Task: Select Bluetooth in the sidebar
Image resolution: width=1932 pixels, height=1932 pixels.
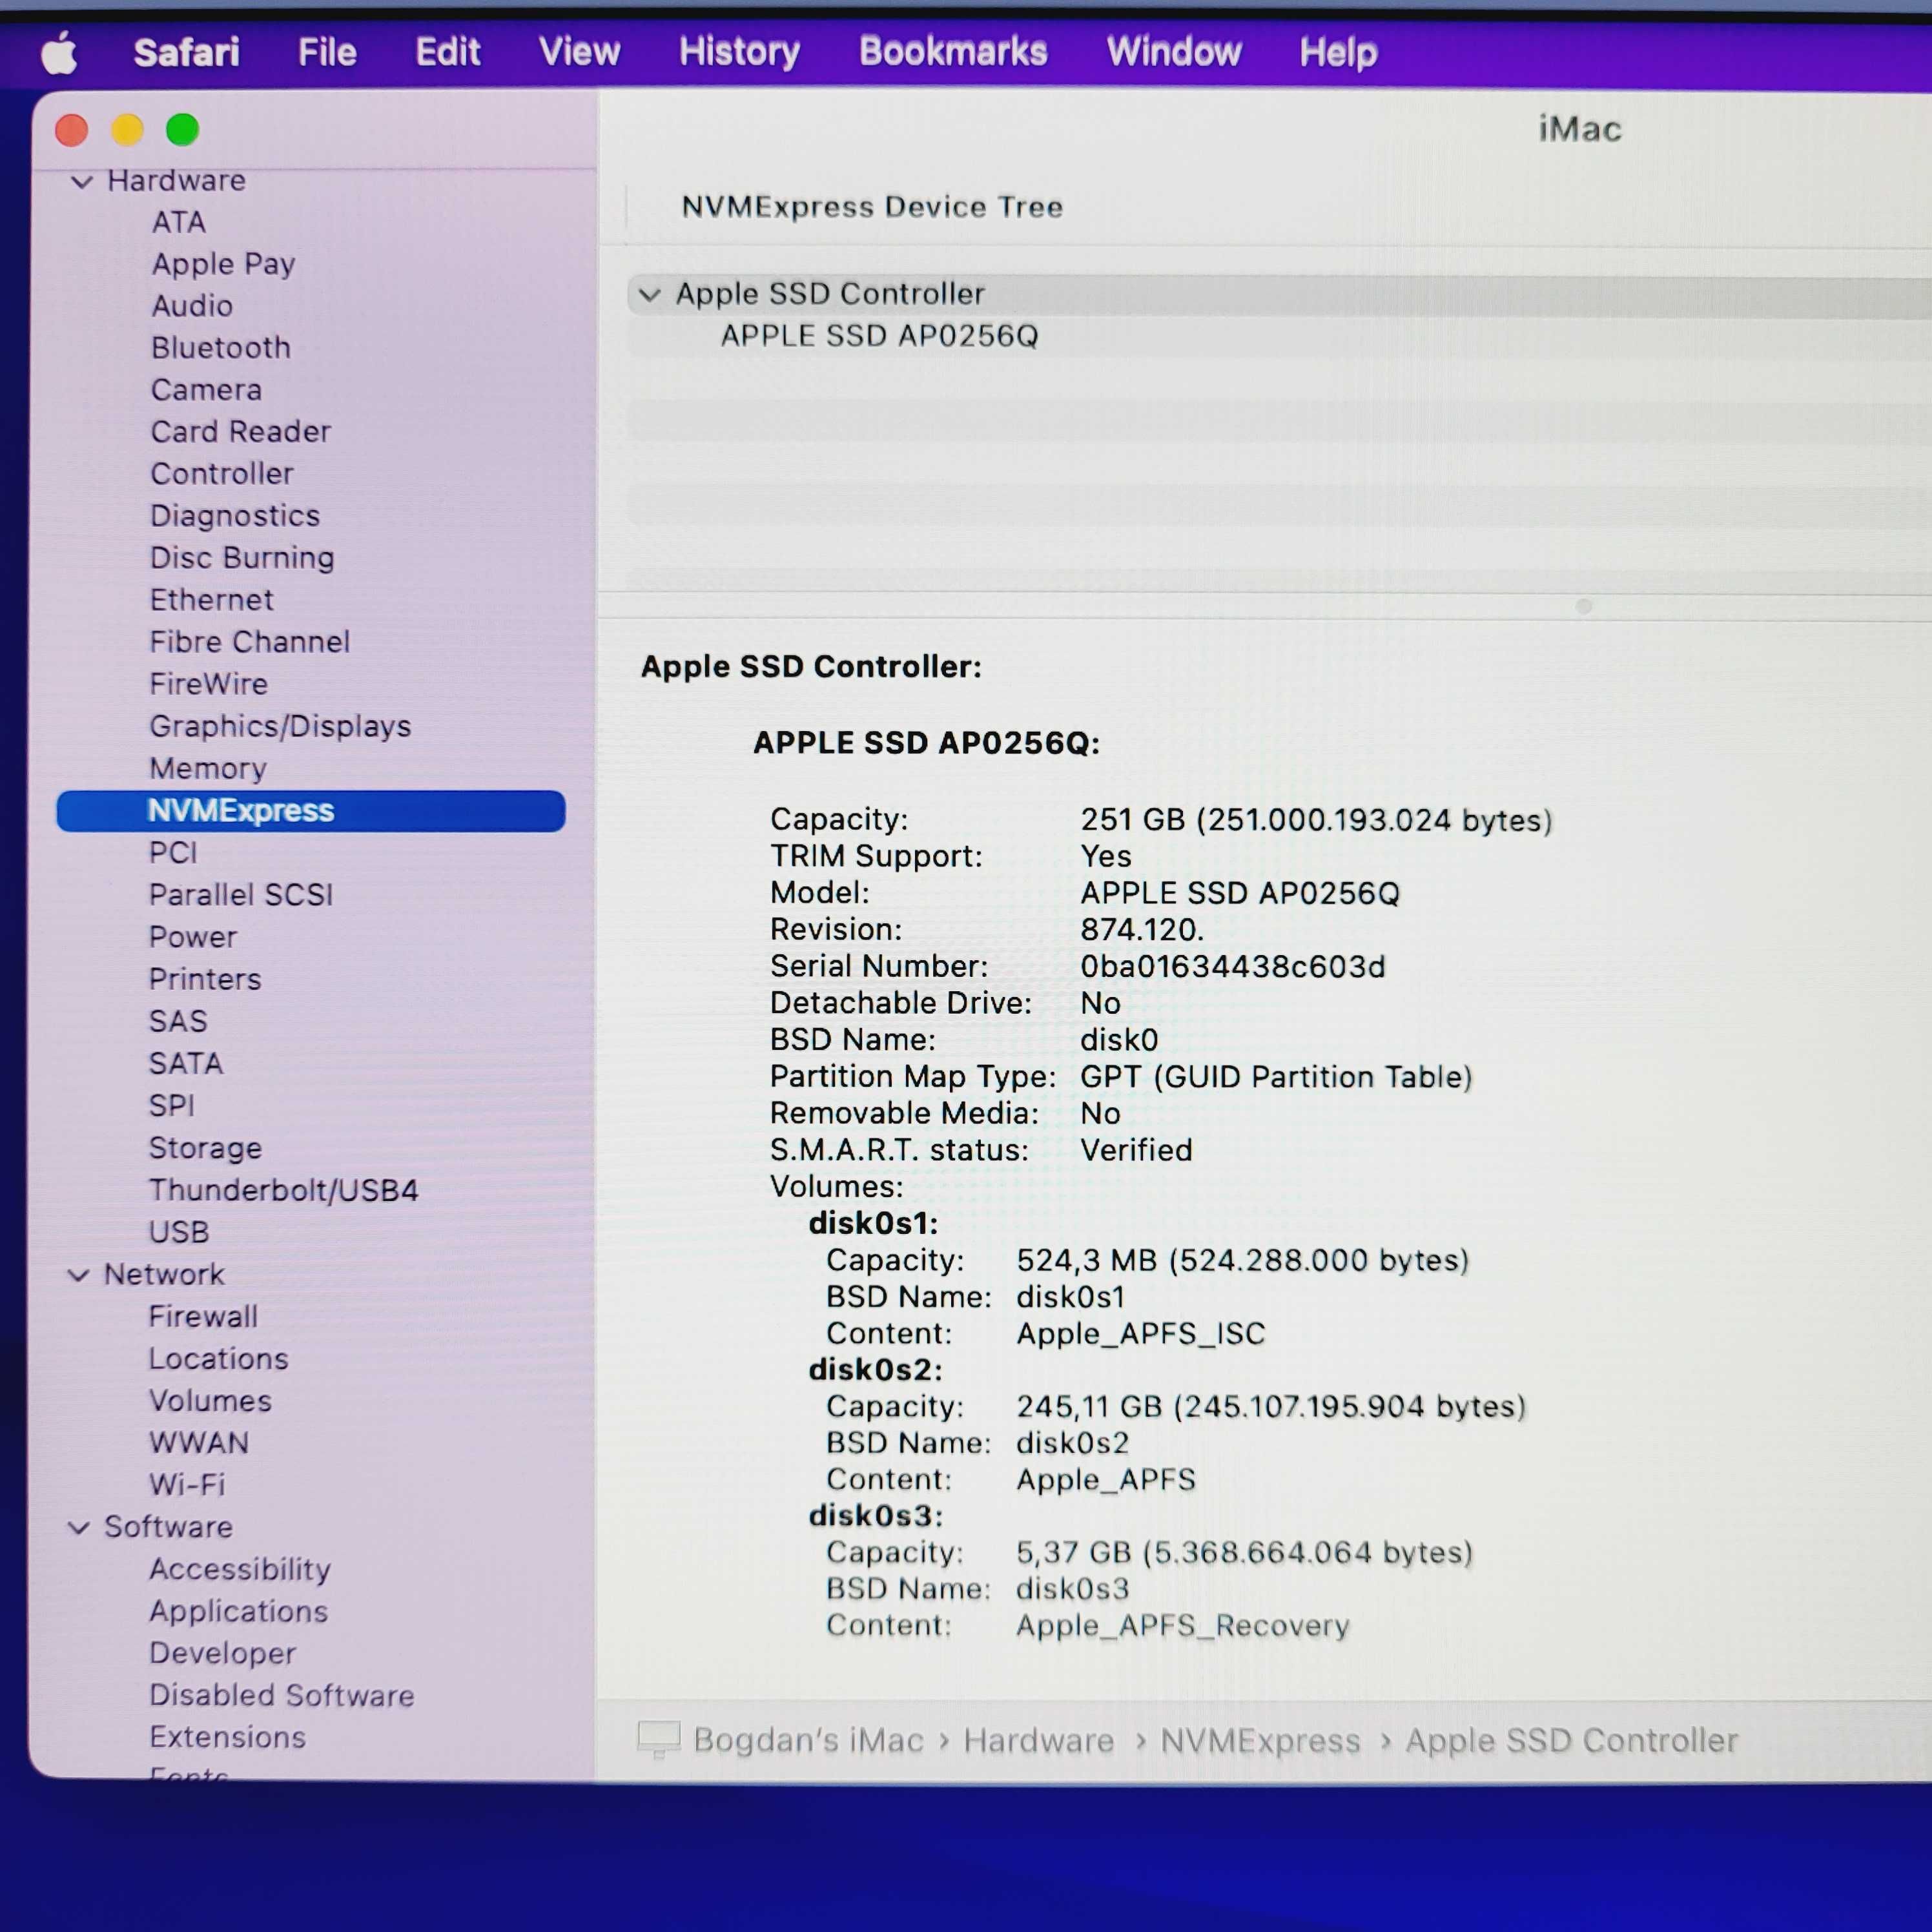Action: click(221, 348)
